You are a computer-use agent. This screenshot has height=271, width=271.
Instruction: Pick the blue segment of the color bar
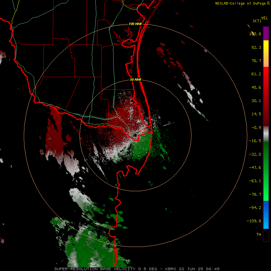266,215
